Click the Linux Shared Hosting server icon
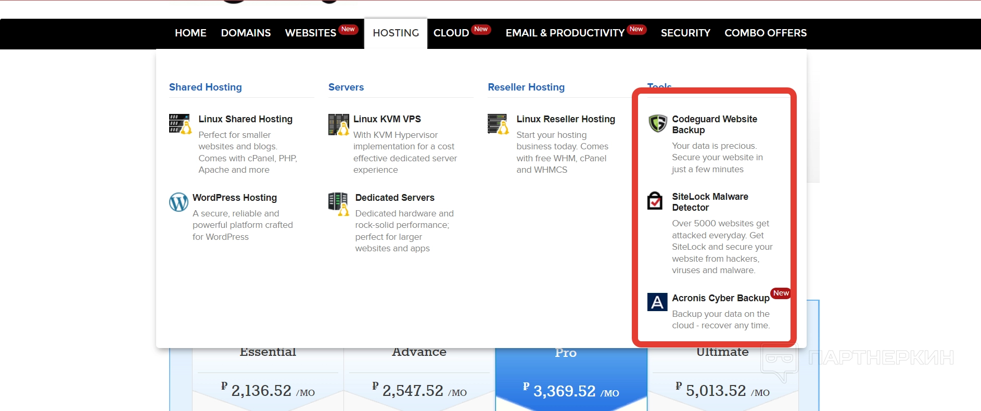 tap(180, 124)
